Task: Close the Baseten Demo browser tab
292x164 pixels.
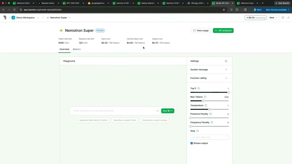Action: click(58, 3)
